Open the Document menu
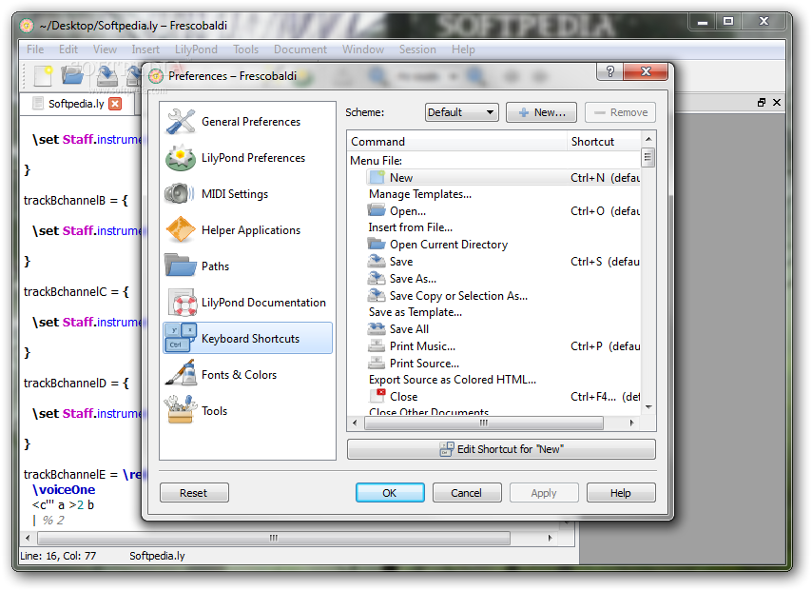 (300, 49)
